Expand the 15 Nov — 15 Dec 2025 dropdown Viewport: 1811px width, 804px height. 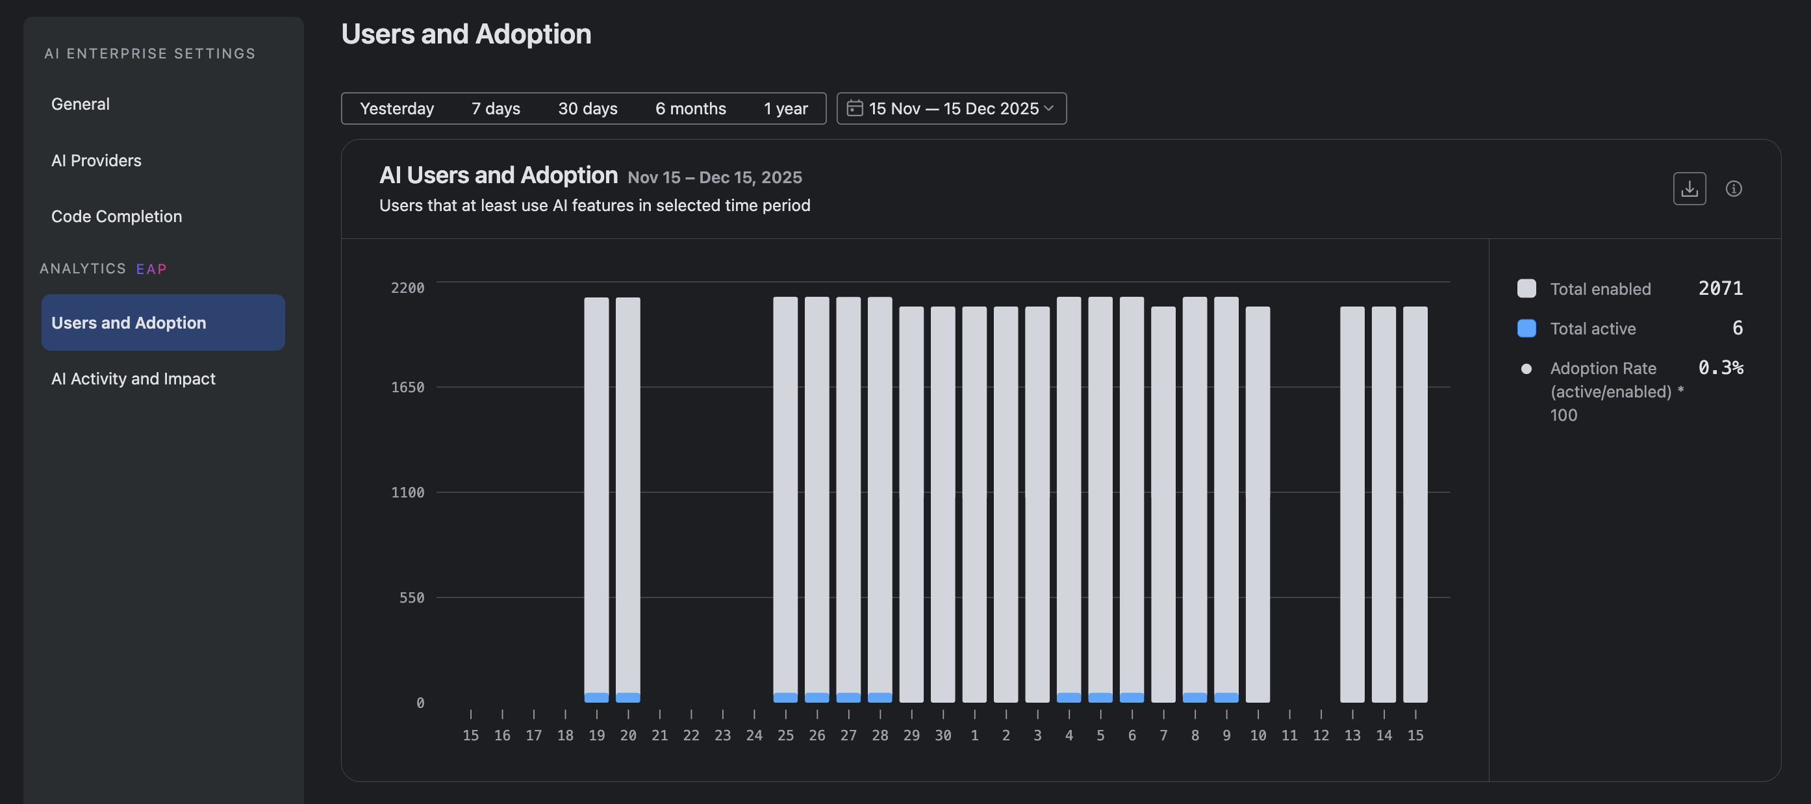tap(951, 108)
